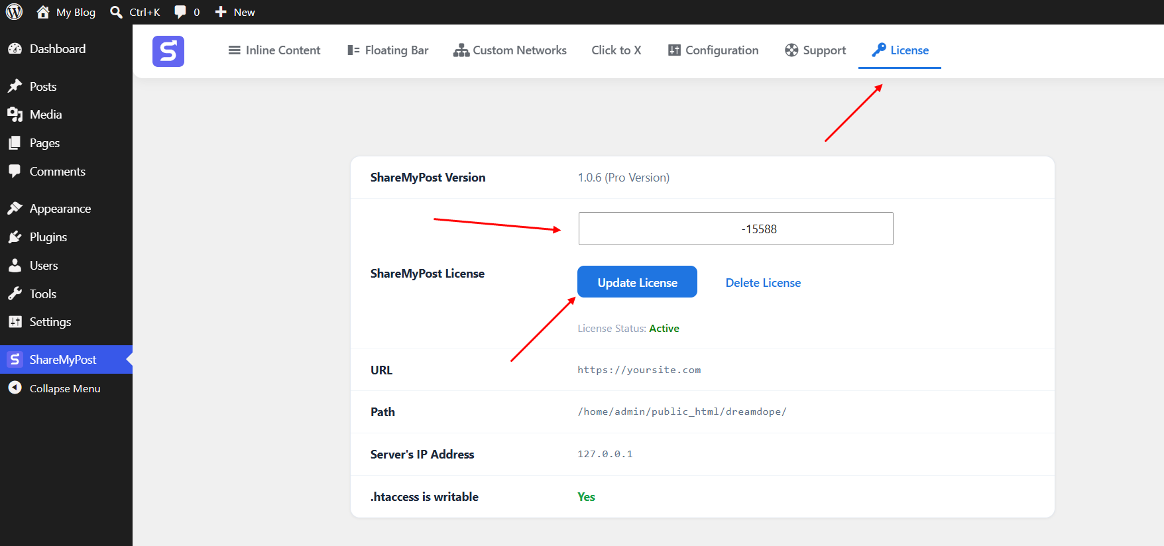Click the Active license status text

[664, 329]
